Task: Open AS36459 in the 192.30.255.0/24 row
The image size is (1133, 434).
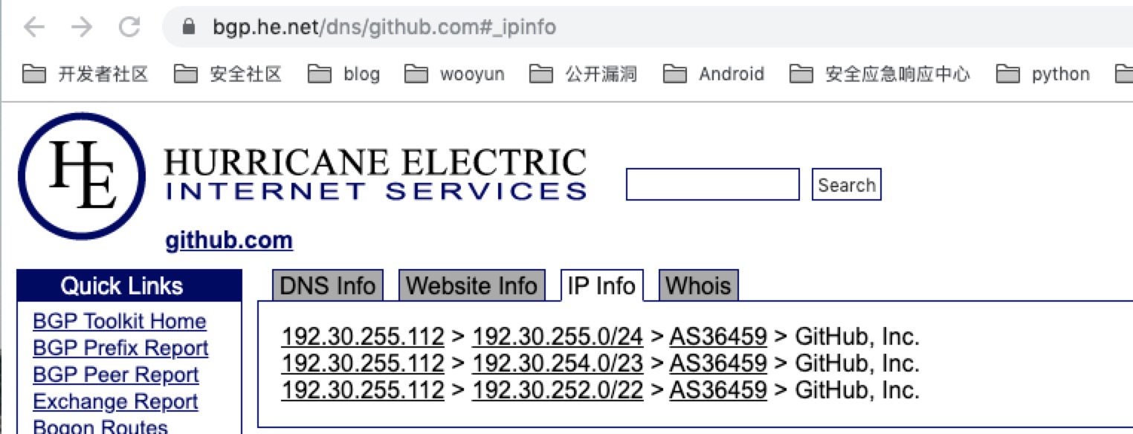Action: click(718, 337)
